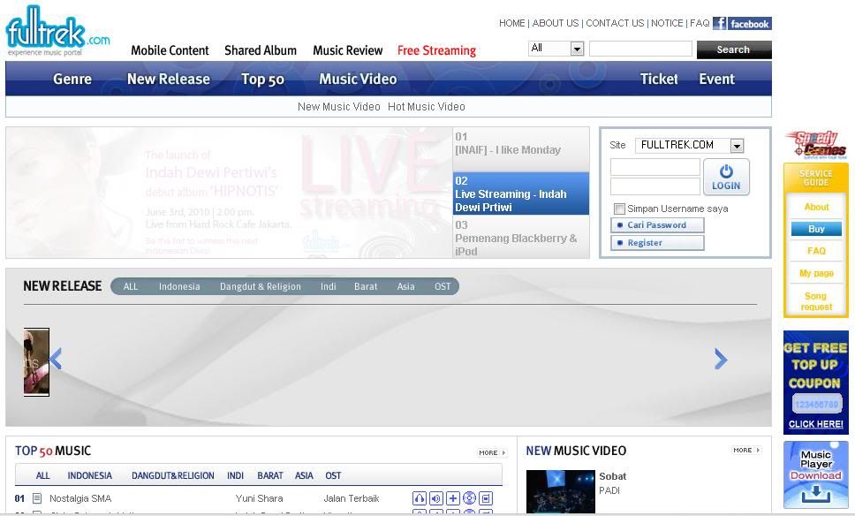Click the Register button
The width and height of the screenshot is (855, 516).
[x=657, y=243]
